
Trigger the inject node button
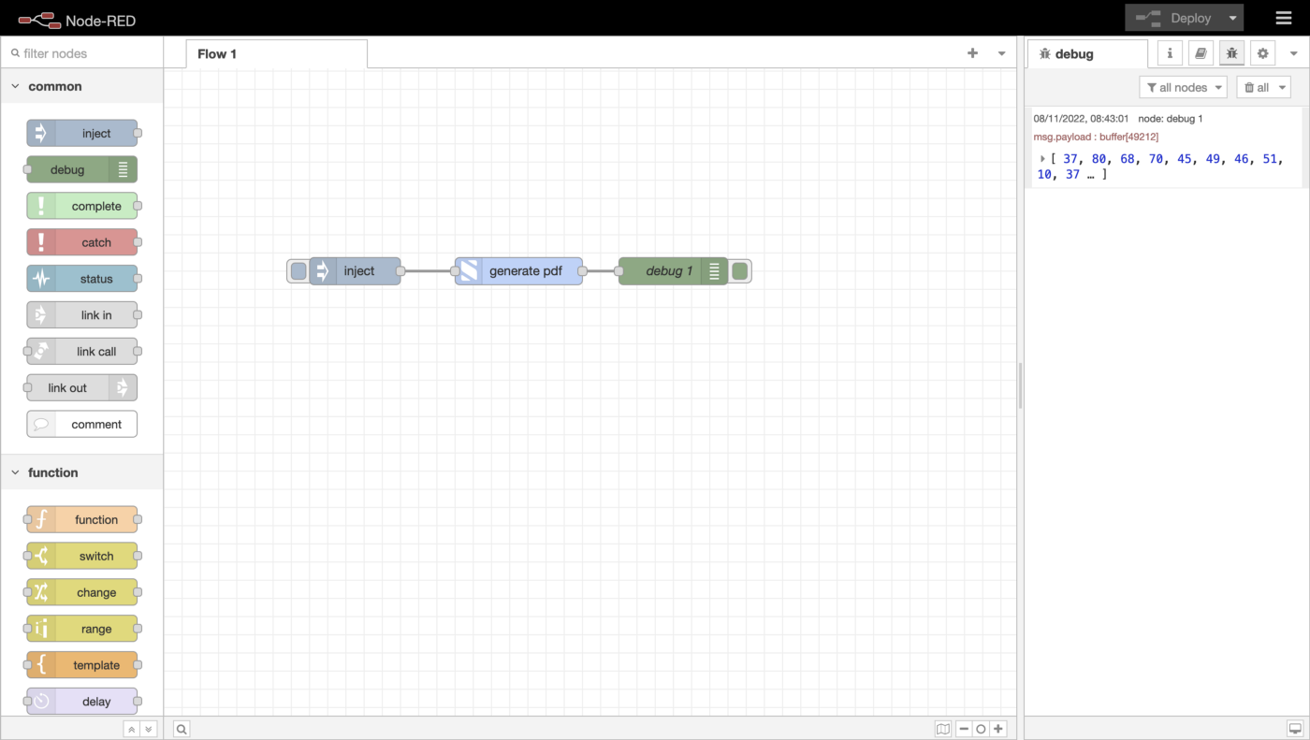(298, 271)
